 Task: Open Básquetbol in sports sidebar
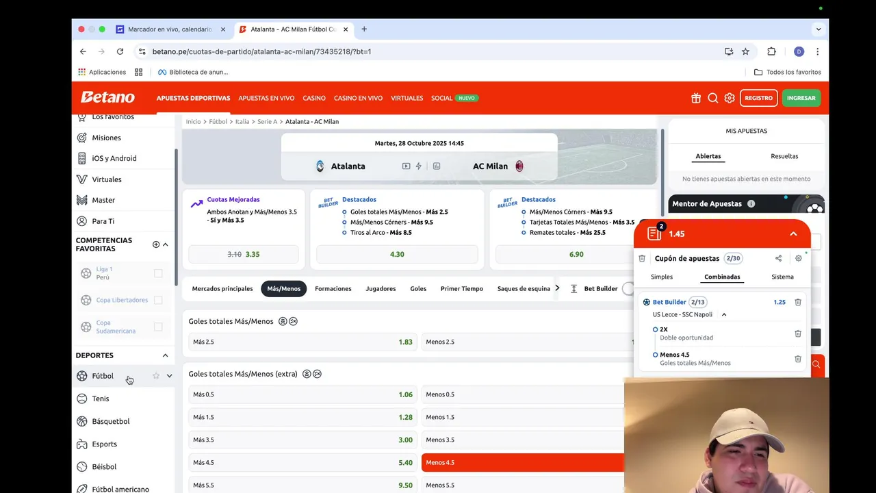tap(111, 421)
